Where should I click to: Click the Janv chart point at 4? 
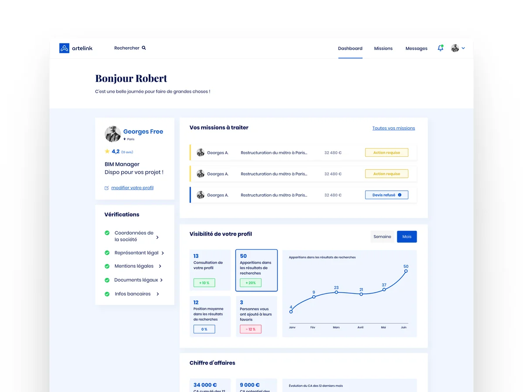click(291, 312)
